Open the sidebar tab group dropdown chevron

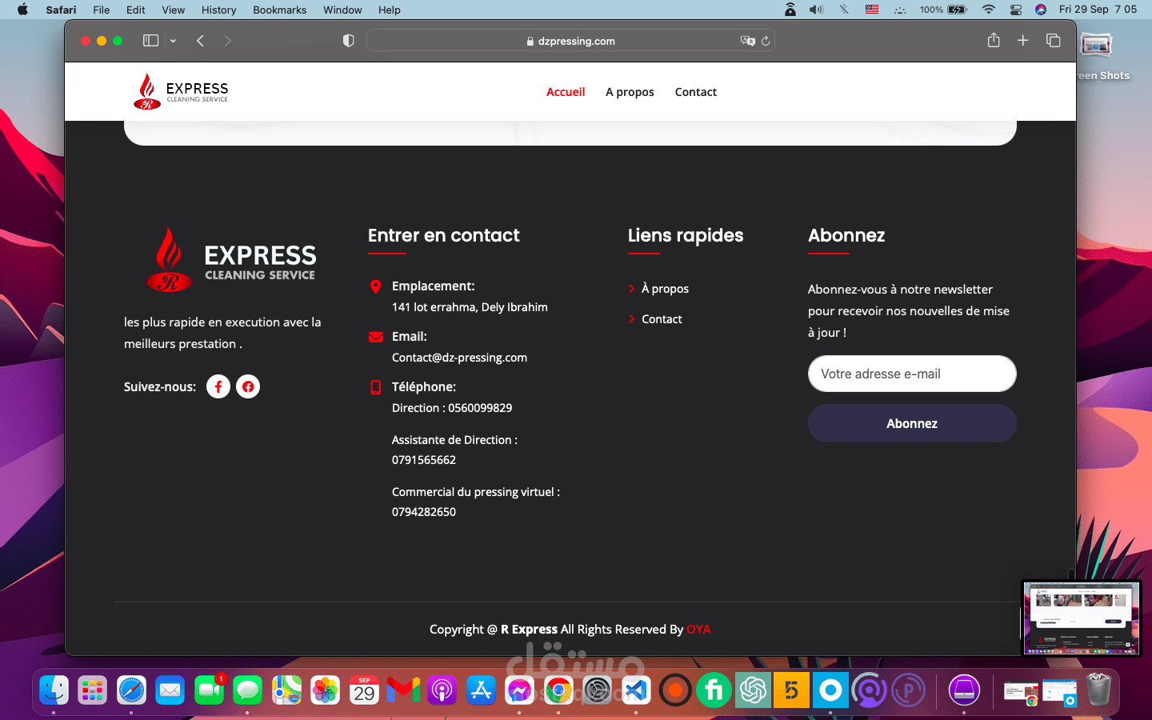173,41
